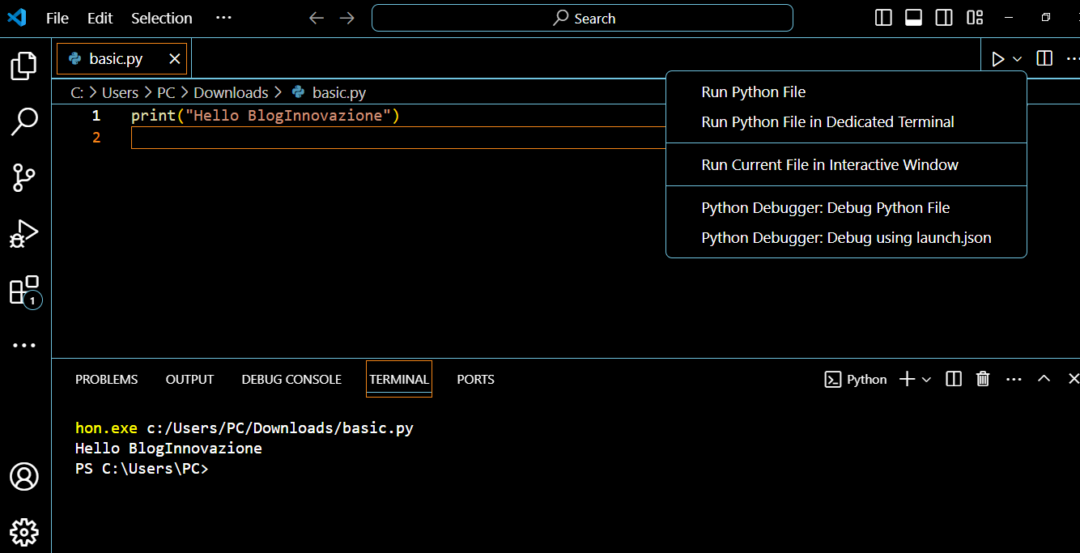Screen dimensions: 1080x553
Task: Split the editor using the split icon
Action: (1044, 57)
